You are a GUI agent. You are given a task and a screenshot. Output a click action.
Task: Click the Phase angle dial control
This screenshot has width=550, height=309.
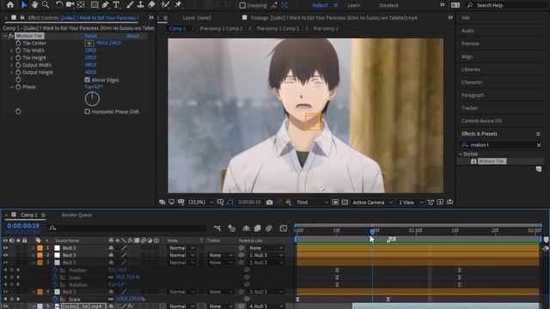[92, 99]
